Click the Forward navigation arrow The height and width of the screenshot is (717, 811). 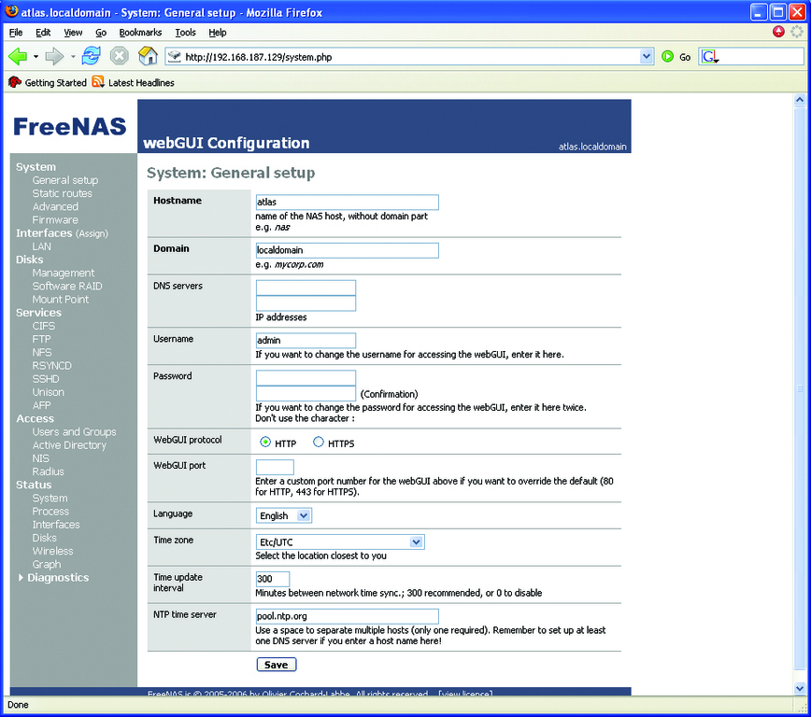point(54,57)
